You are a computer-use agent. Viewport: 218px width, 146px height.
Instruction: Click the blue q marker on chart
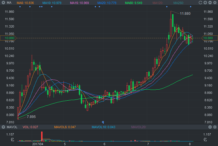point(103,122)
